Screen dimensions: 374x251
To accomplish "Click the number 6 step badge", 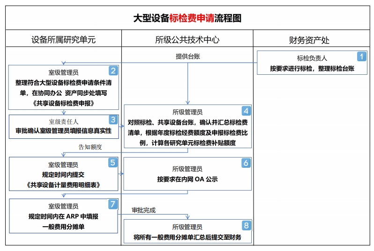I will coord(246,163).
